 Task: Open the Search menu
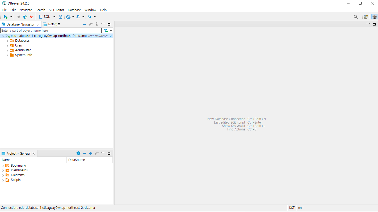[40, 10]
